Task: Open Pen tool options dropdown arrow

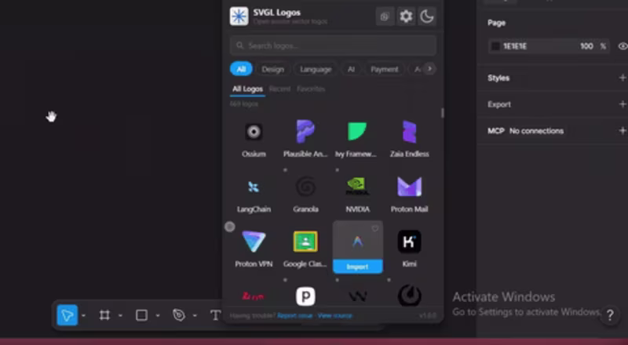Action: [x=195, y=316]
